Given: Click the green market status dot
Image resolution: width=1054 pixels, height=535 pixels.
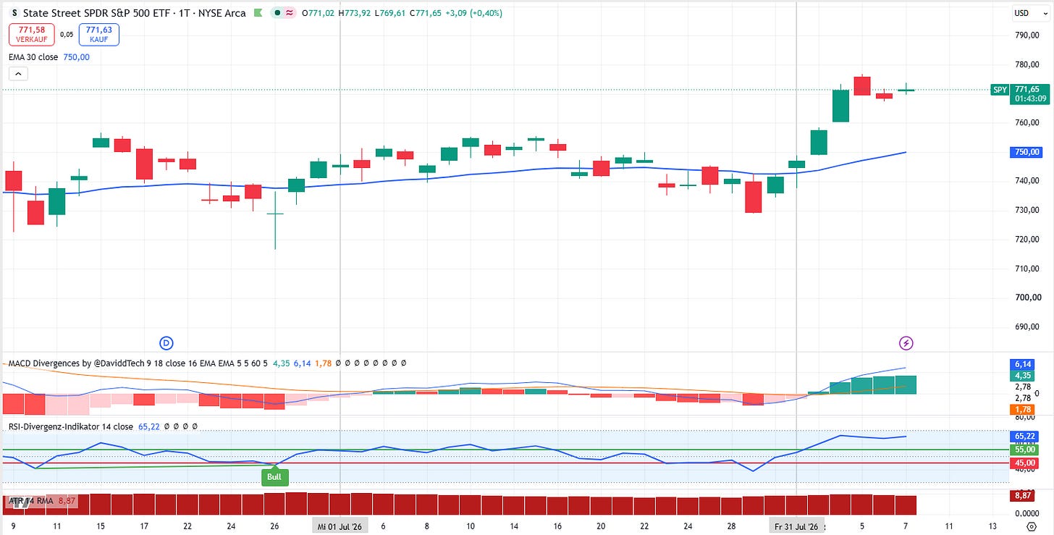Looking at the screenshot, I should coord(277,13).
